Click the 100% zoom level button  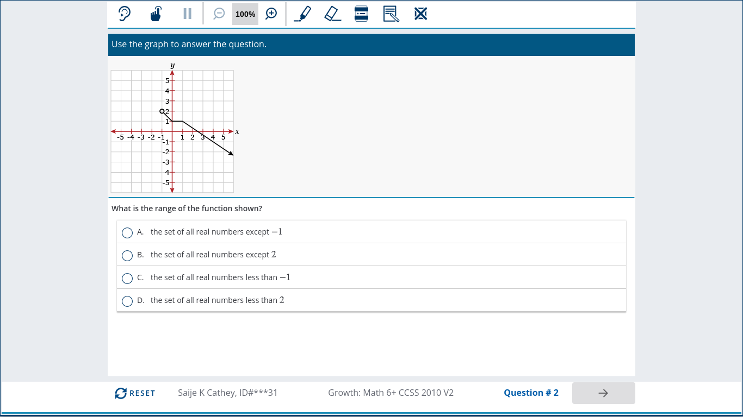point(245,14)
